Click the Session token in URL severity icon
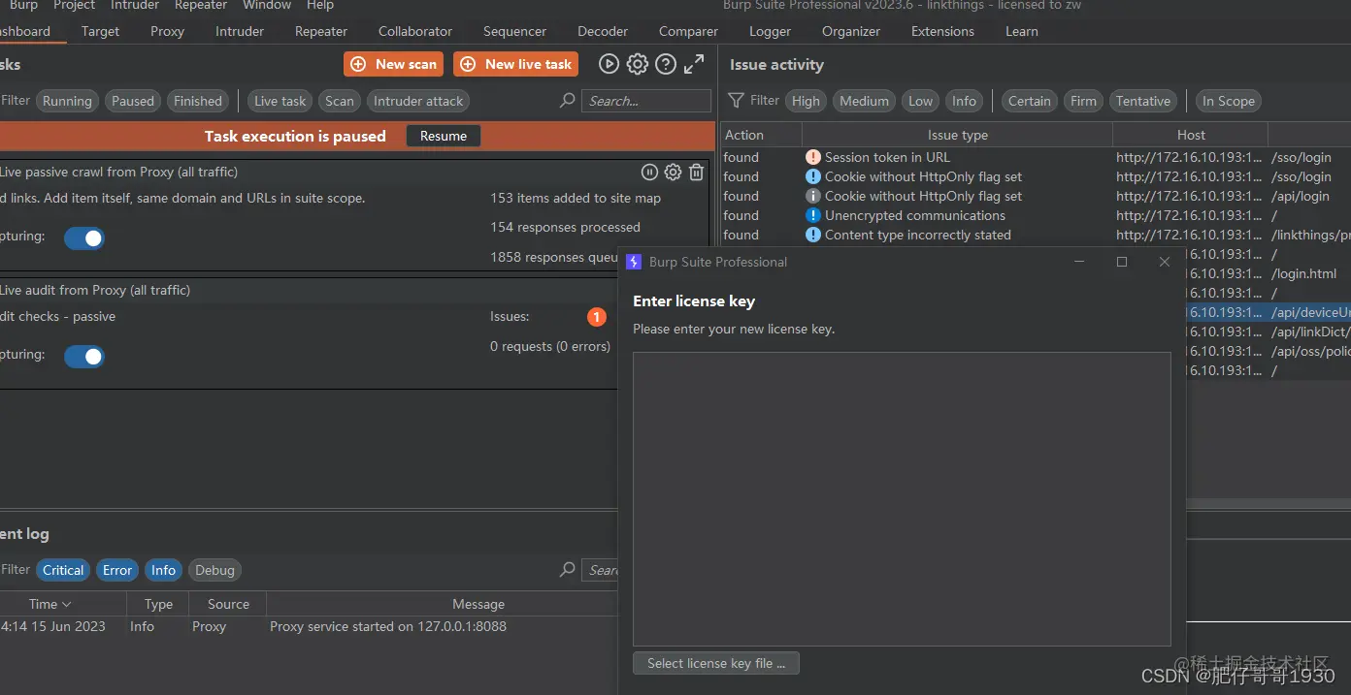 813,157
